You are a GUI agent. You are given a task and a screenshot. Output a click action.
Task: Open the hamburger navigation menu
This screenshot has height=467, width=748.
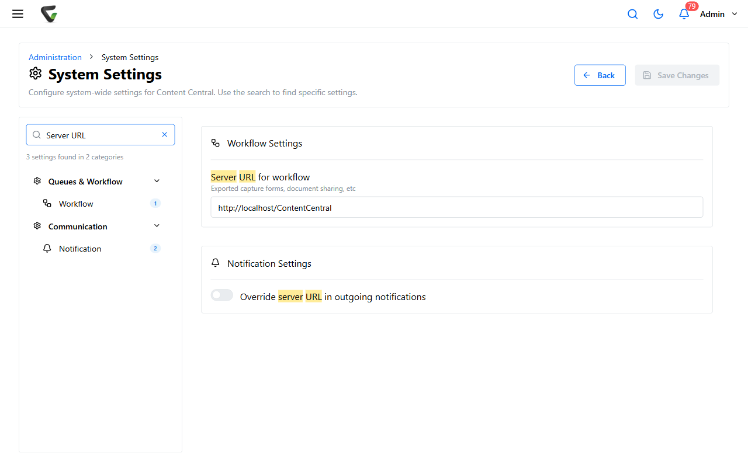pos(18,14)
